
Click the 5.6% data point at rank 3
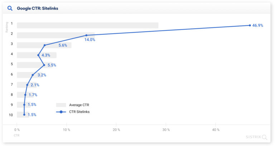pyautogui.click(x=45, y=45)
